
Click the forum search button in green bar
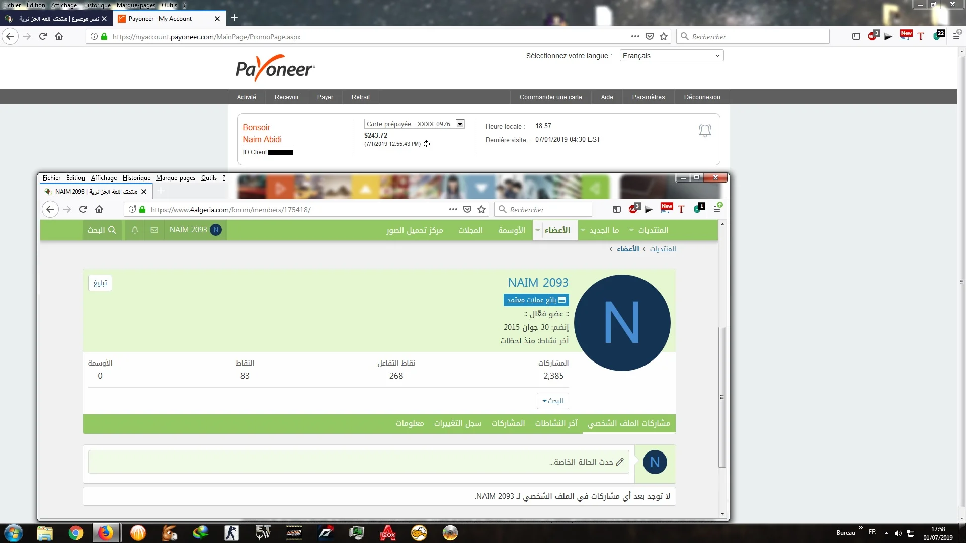102,230
